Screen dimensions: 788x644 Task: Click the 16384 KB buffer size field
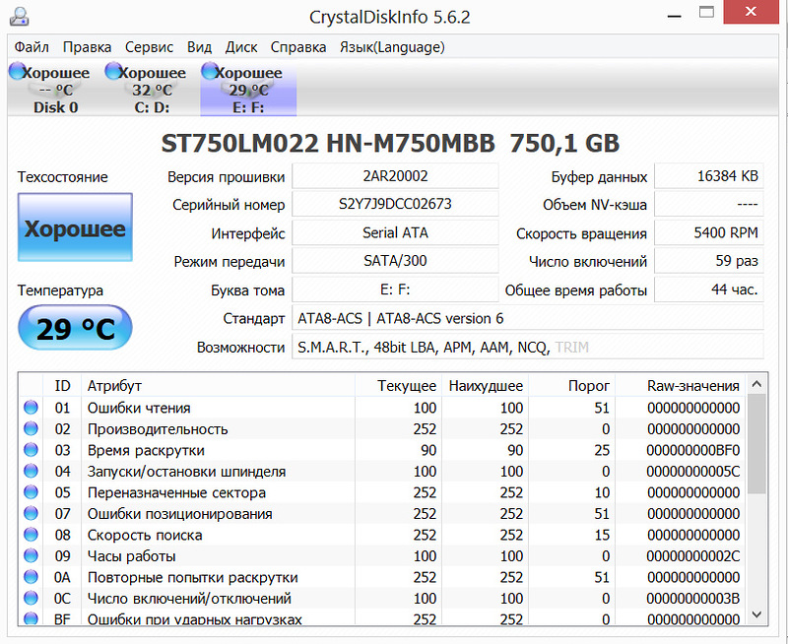(x=709, y=176)
